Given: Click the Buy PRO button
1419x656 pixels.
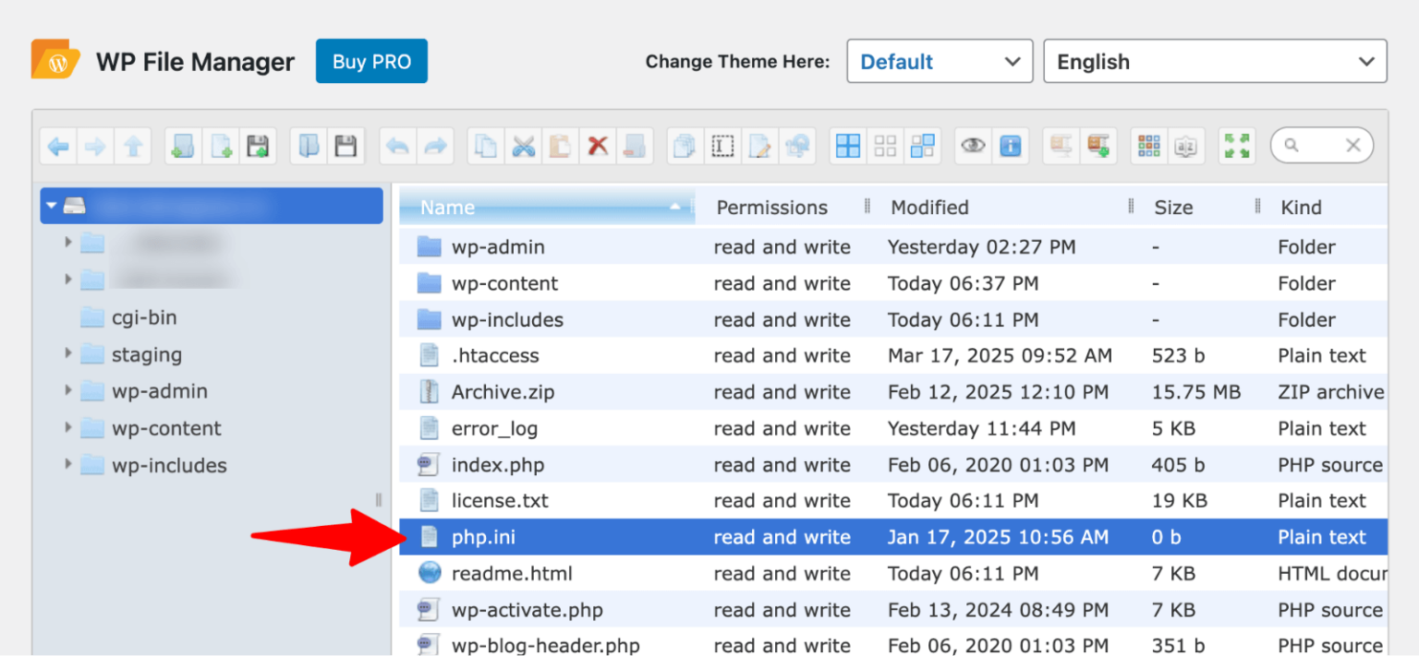Looking at the screenshot, I should coord(371,61).
